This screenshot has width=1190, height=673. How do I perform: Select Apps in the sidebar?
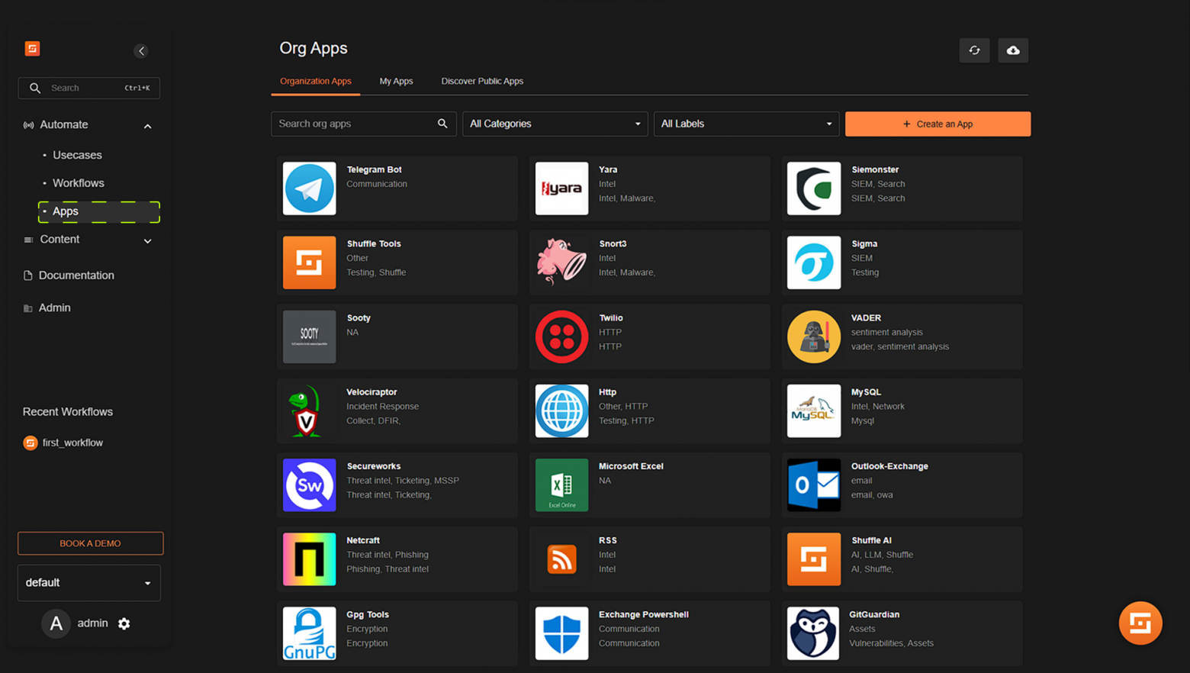pyautogui.click(x=99, y=211)
